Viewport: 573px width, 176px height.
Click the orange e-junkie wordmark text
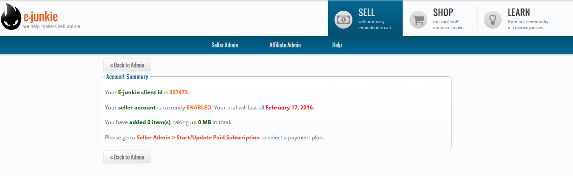pos(41,17)
